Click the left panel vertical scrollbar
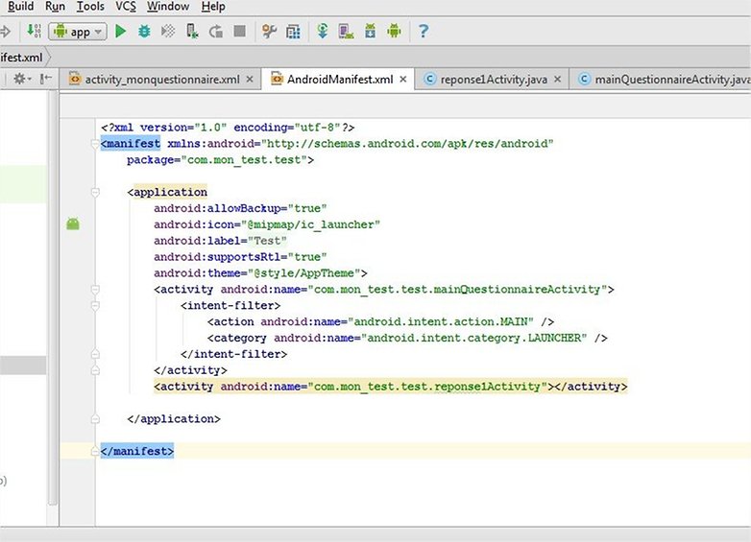 (53, 296)
